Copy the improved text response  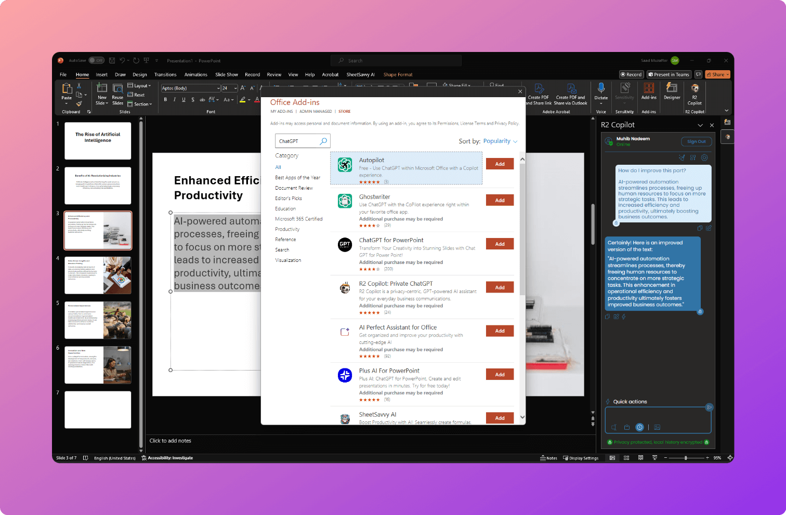[x=607, y=316]
